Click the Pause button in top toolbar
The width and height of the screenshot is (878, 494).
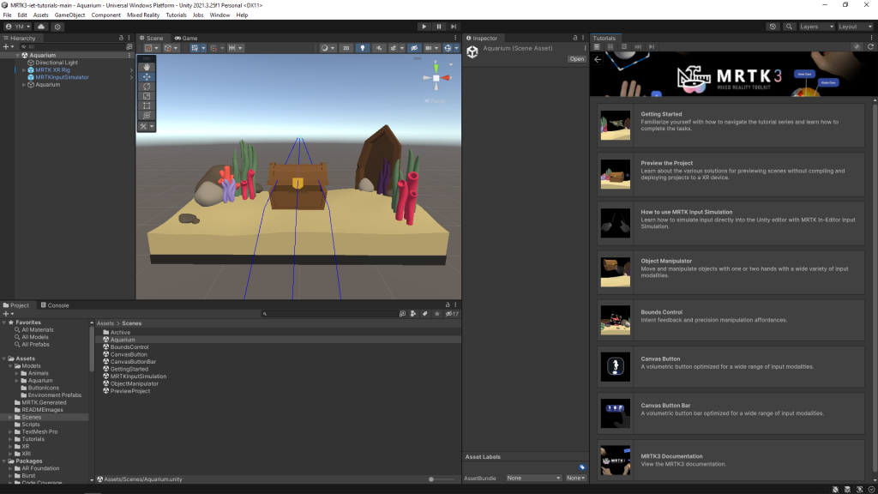(x=439, y=27)
